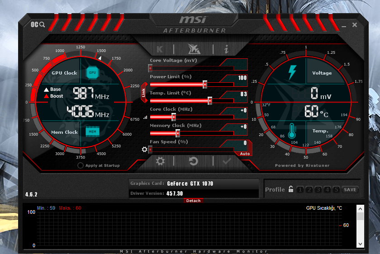Screen dimensions: 380x254
Task: Toggle profile lock padlock icon
Action: coord(291,189)
